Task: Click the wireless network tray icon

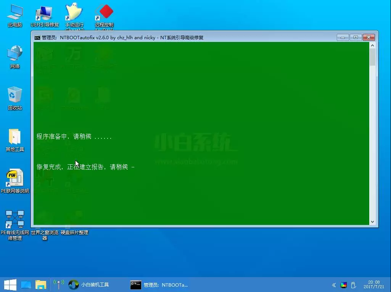Action: (x=58, y=284)
